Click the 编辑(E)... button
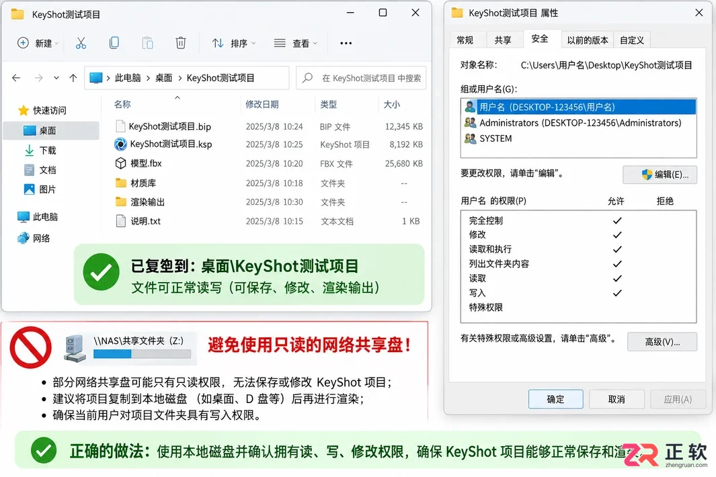Viewport: 716px width, 477px height. point(660,175)
